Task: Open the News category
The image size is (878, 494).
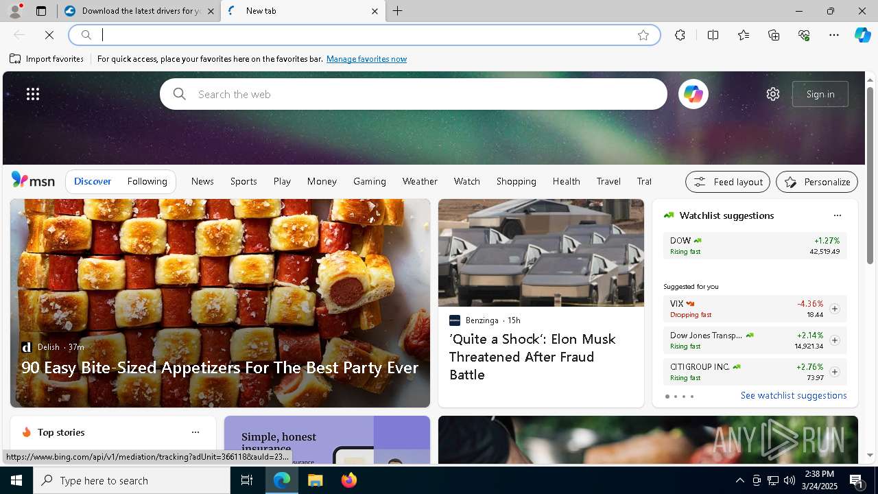Action: [202, 181]
